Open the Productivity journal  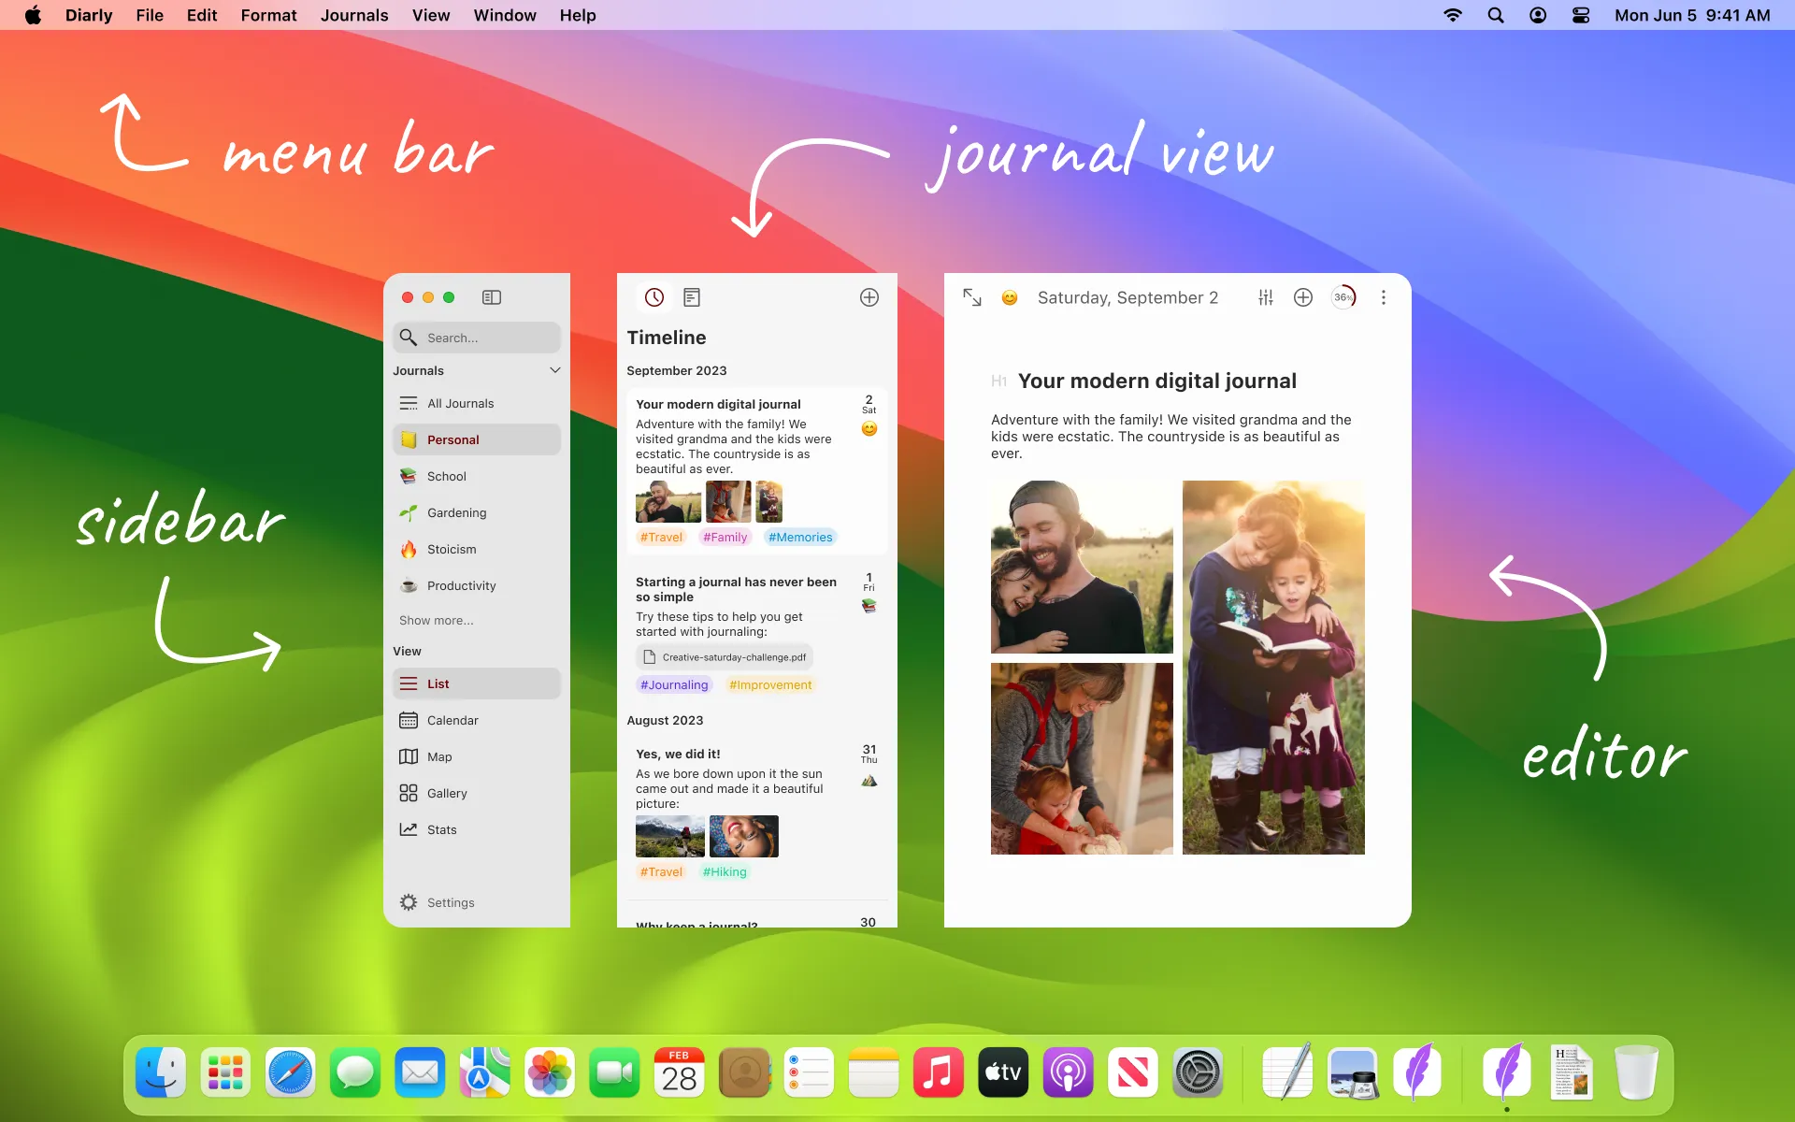(477, 585)
